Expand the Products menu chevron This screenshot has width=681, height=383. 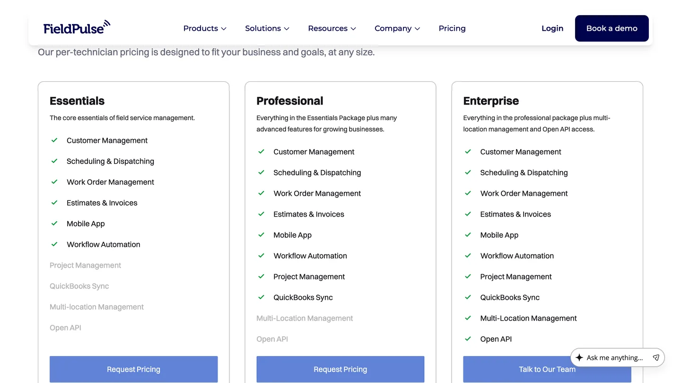(x=224, y=29)
